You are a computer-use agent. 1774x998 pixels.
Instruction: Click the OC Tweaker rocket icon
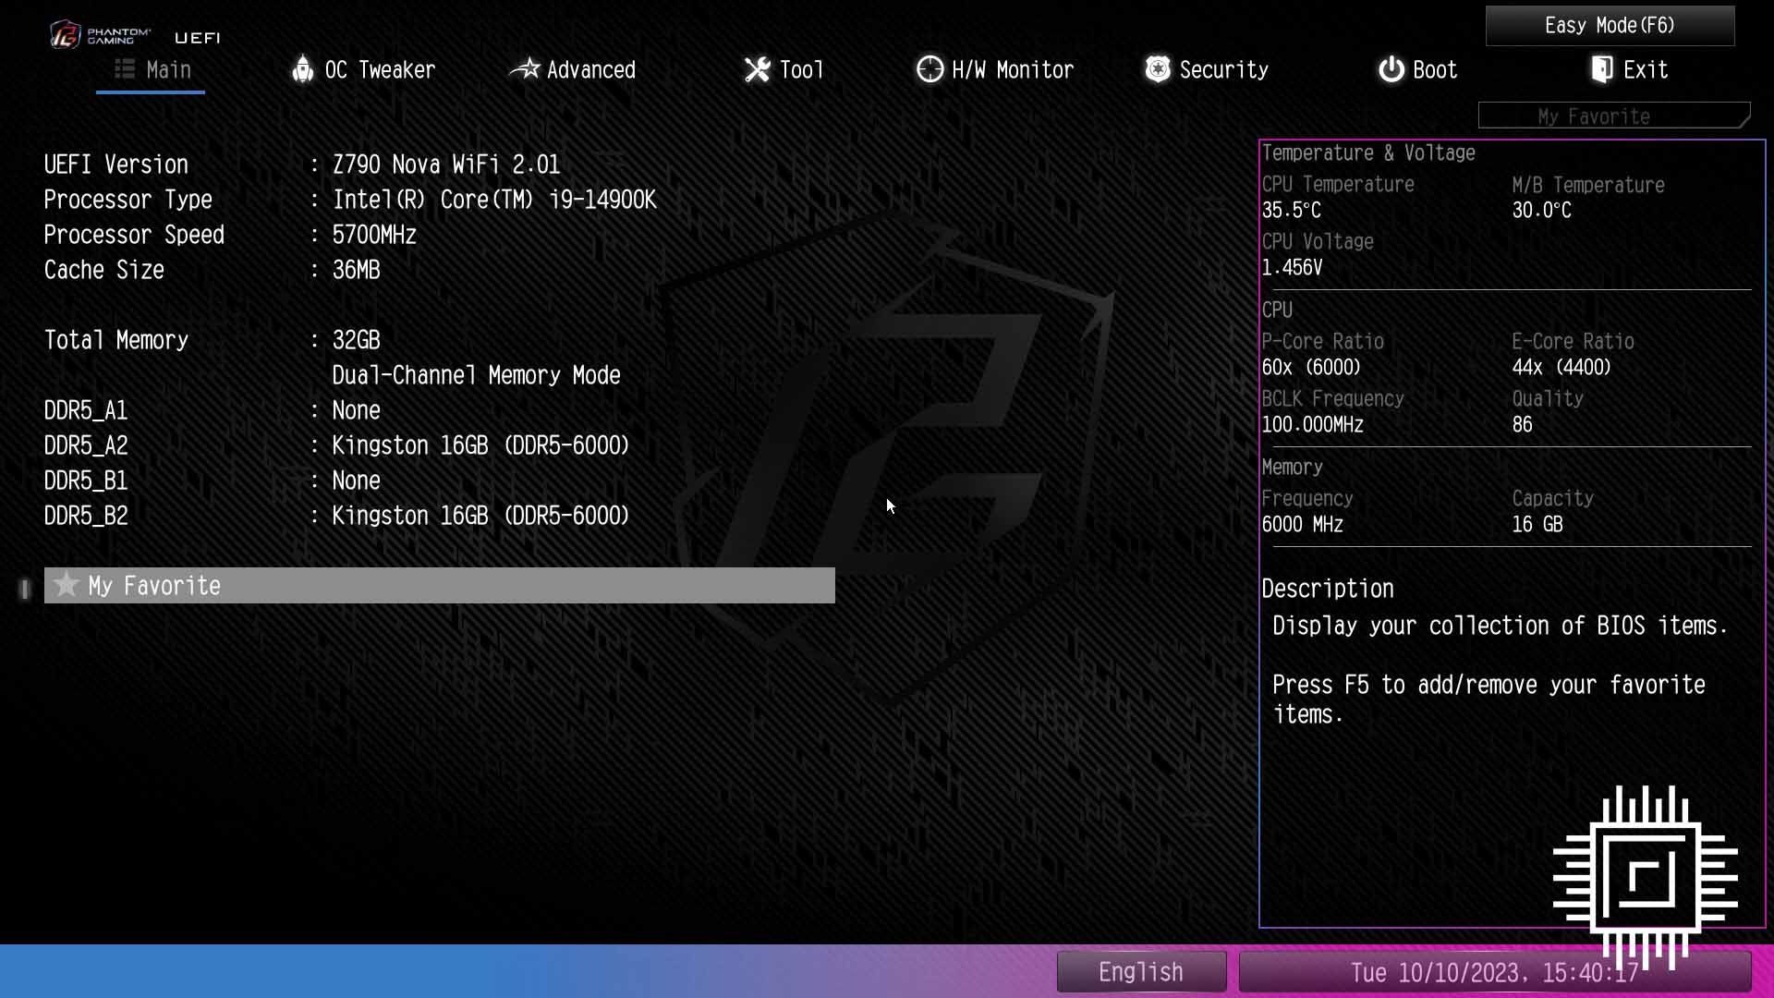302,68
